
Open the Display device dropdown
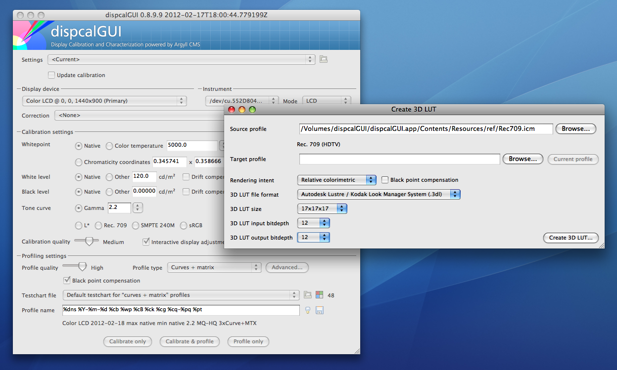(104, 101)
